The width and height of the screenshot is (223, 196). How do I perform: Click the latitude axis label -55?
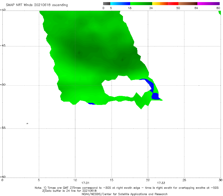(3, 128)
